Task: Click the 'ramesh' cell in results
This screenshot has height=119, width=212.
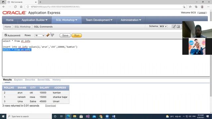Action: tap(22, 97)
